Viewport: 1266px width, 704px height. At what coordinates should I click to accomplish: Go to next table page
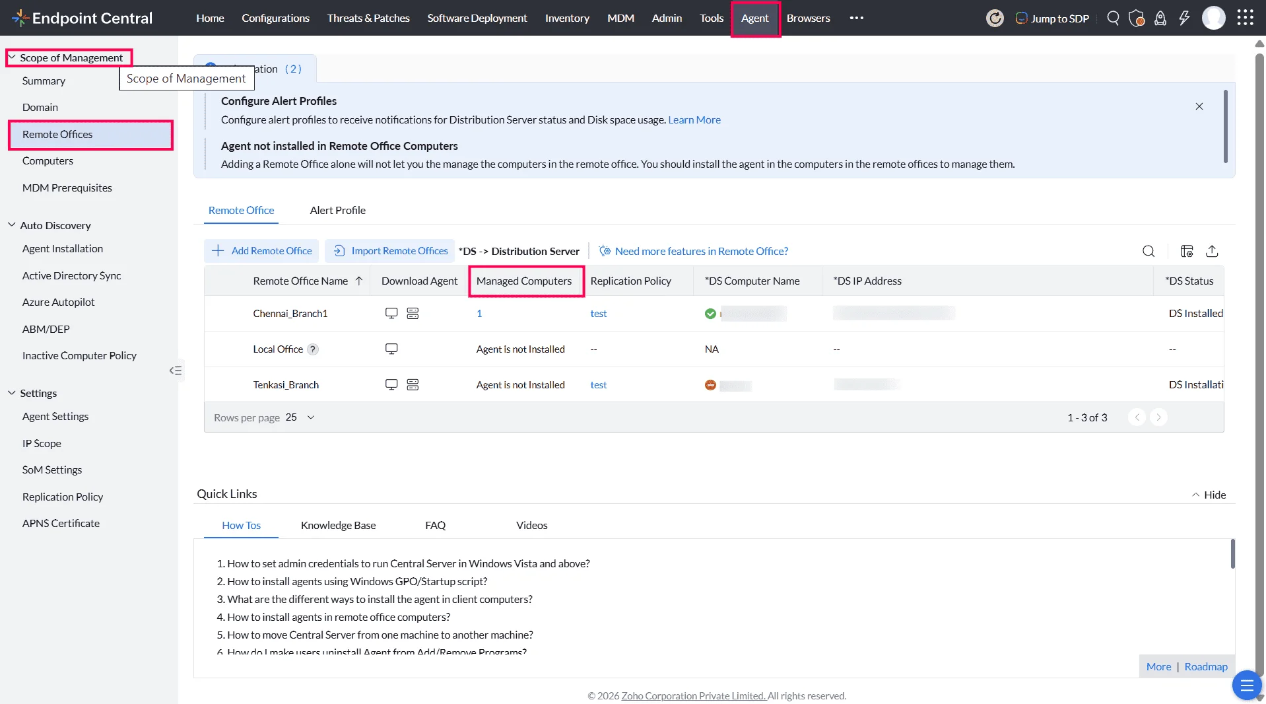[1158, 417]
